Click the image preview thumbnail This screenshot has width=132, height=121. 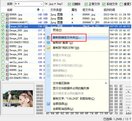click(18, 98)
